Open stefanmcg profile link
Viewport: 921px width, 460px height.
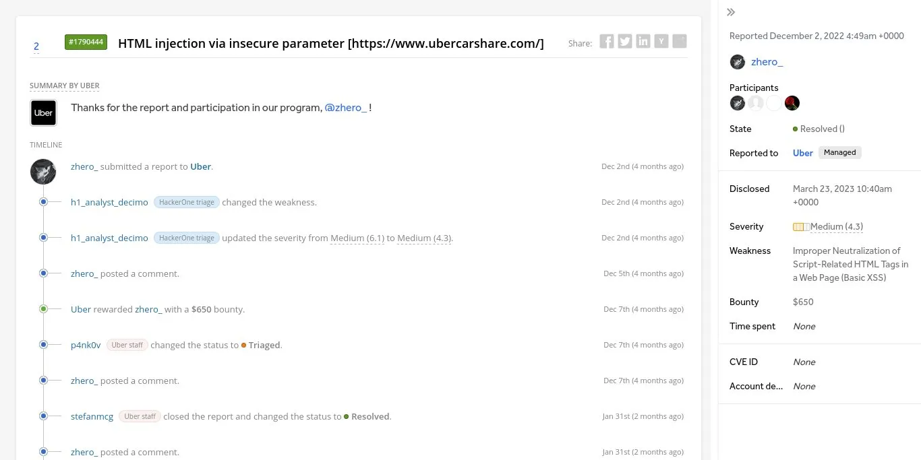tap(92, 416)
